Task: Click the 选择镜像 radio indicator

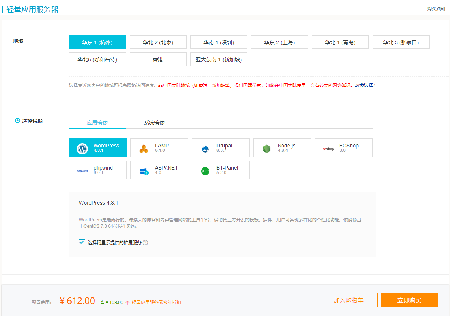Action: (x=18, y=121)
